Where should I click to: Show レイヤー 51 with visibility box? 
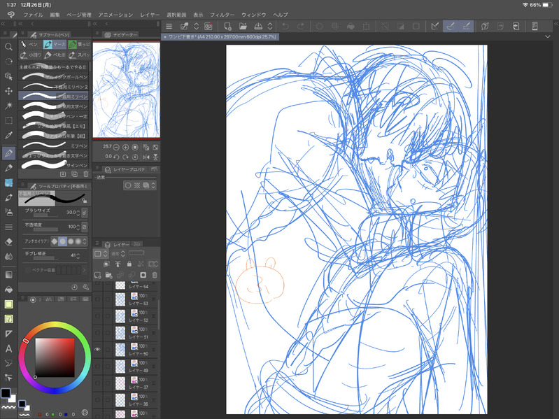pos(97,333)
